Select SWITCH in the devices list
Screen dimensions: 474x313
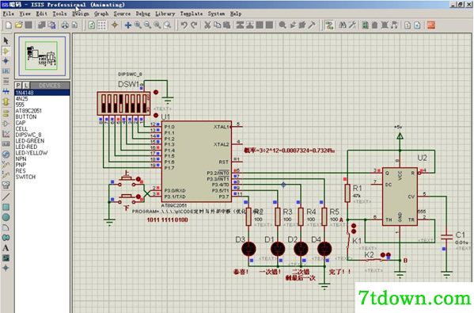(x=42, y=177)
